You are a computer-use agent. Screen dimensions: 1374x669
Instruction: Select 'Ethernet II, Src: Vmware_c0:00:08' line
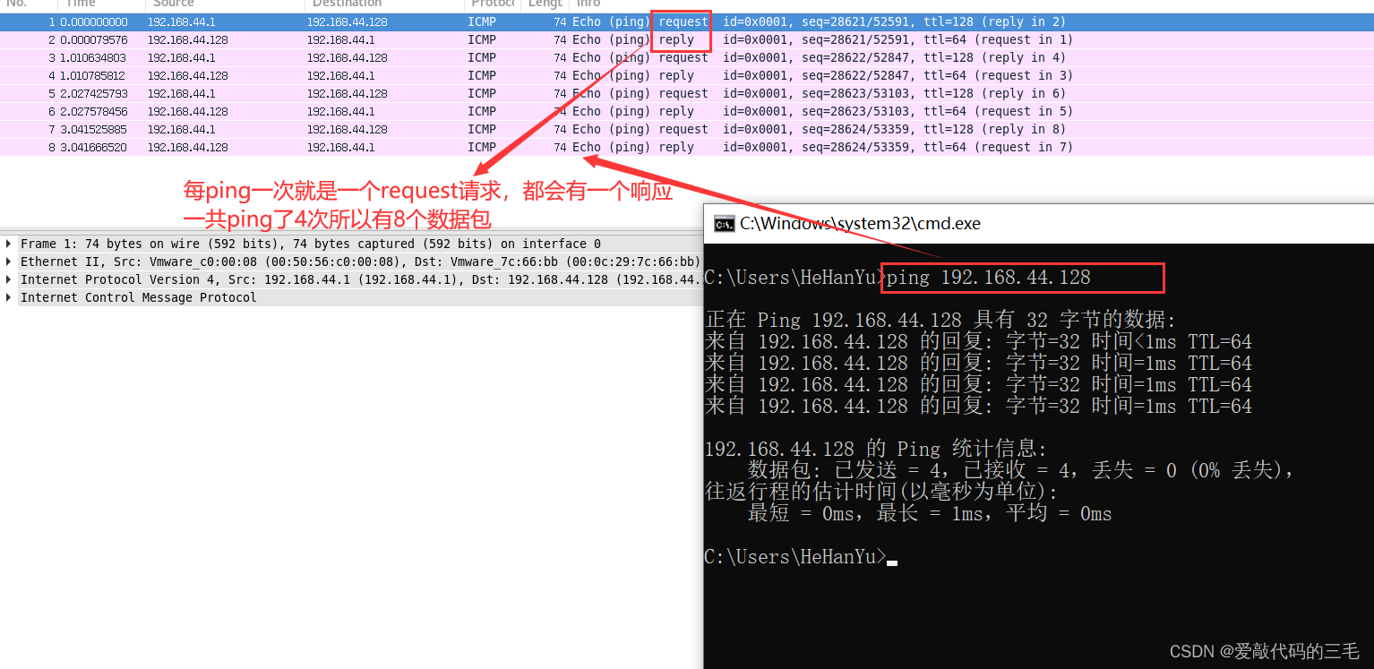[x=360, y=262]
